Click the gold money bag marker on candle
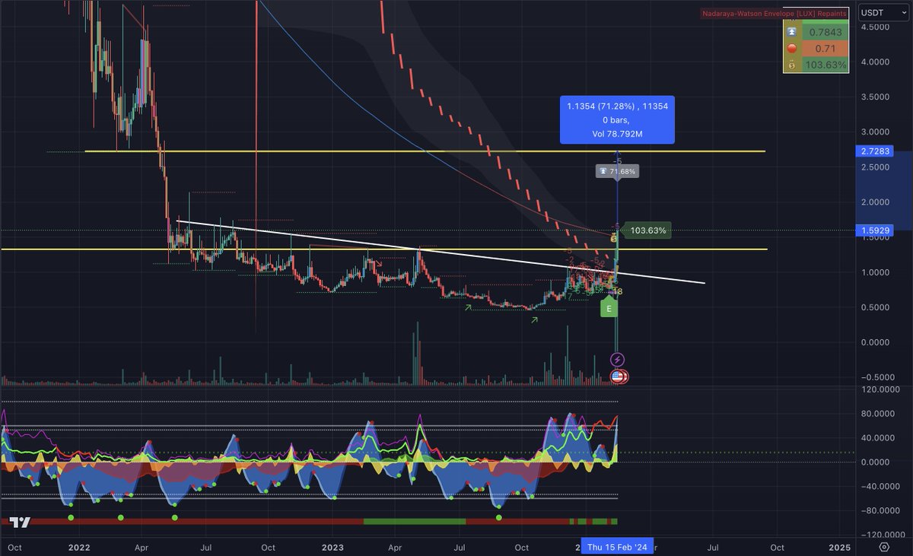The width and height of the screenshot is (913, 556). point(613,239)
